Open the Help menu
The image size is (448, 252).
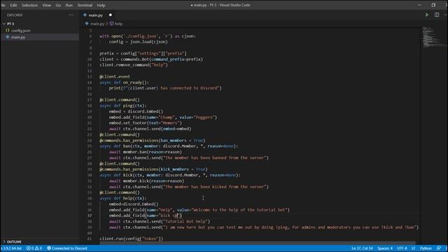[x=101, y=5]
